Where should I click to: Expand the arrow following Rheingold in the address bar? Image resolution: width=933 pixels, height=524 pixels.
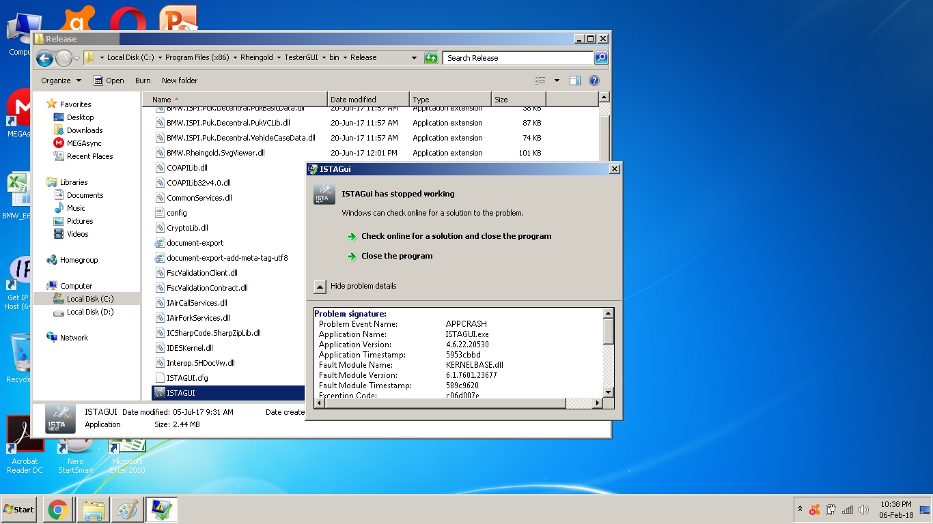pyautogui.click(x=279, y=58)
